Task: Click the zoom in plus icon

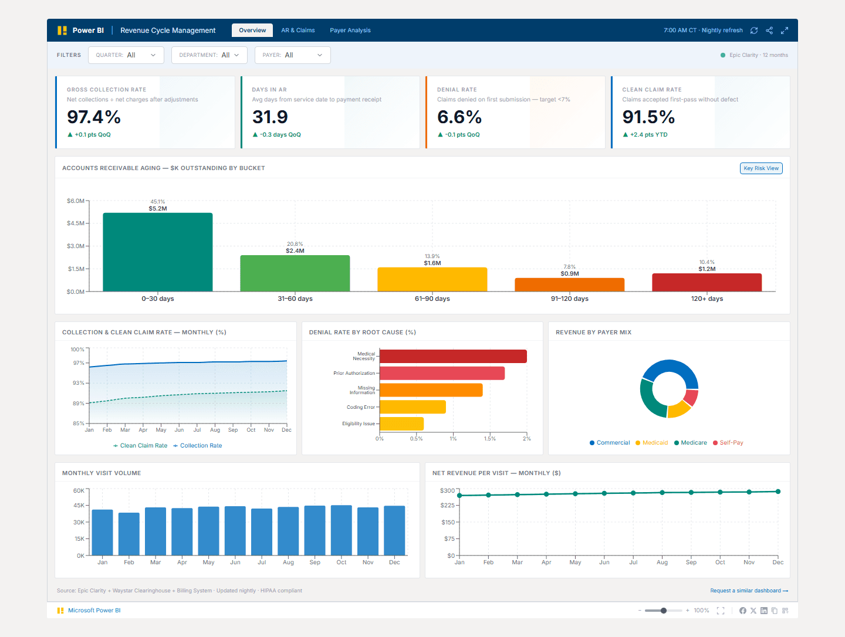Action: click(688, 611)
